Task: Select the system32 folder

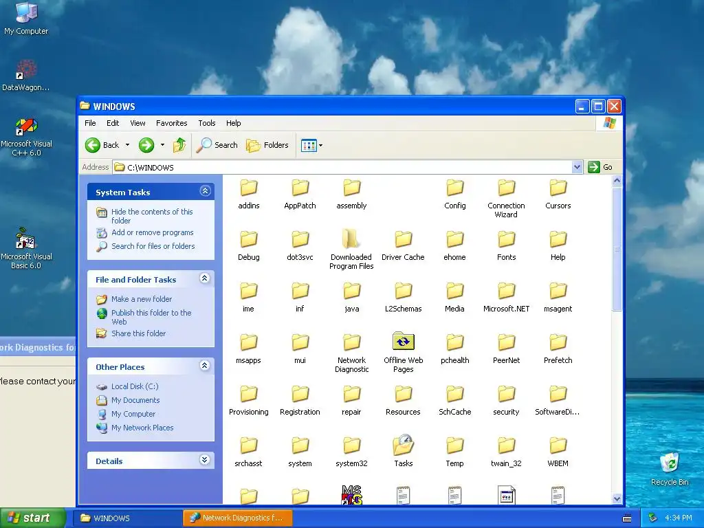Action: [x=351, y=452]
